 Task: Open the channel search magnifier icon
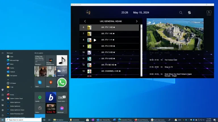[181, 13]
